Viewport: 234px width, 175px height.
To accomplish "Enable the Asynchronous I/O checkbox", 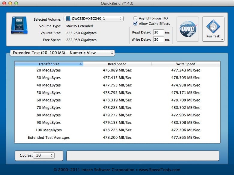I will (135, 18).
